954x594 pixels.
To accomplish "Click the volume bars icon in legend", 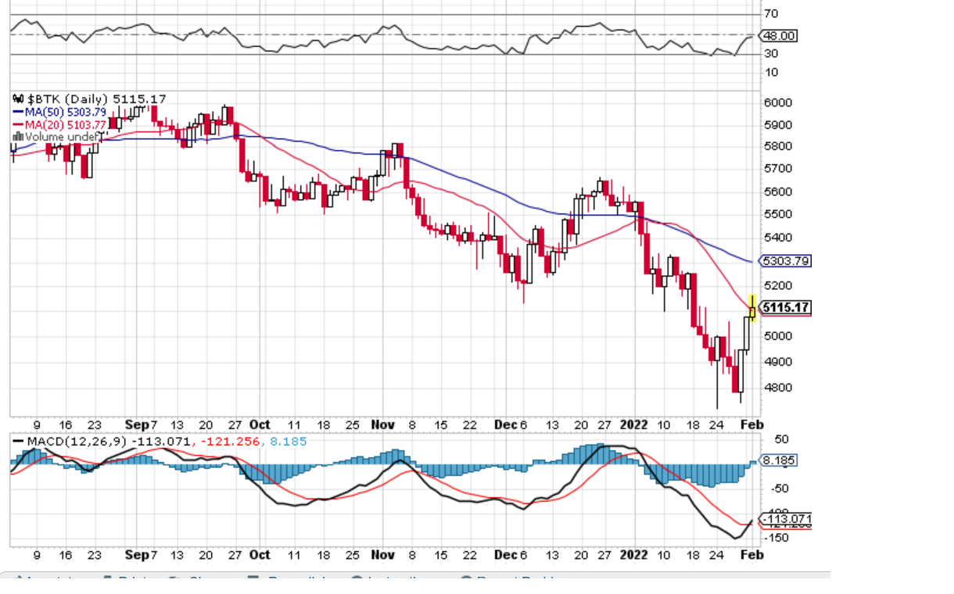I will [x=18, y=137].
